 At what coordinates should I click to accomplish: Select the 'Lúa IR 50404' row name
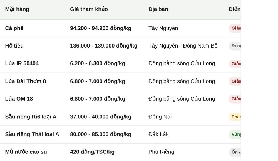click(22, 63)
